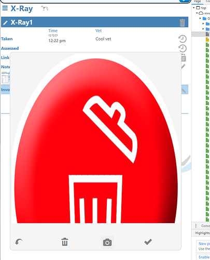Open the hamburger menu beside X-Ray
This screenshot has width=210, height=260.
click(x=5, y=8)
